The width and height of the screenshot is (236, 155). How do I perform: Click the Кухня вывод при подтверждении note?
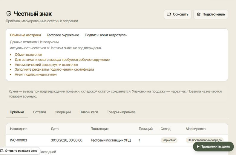coord(115,94)
